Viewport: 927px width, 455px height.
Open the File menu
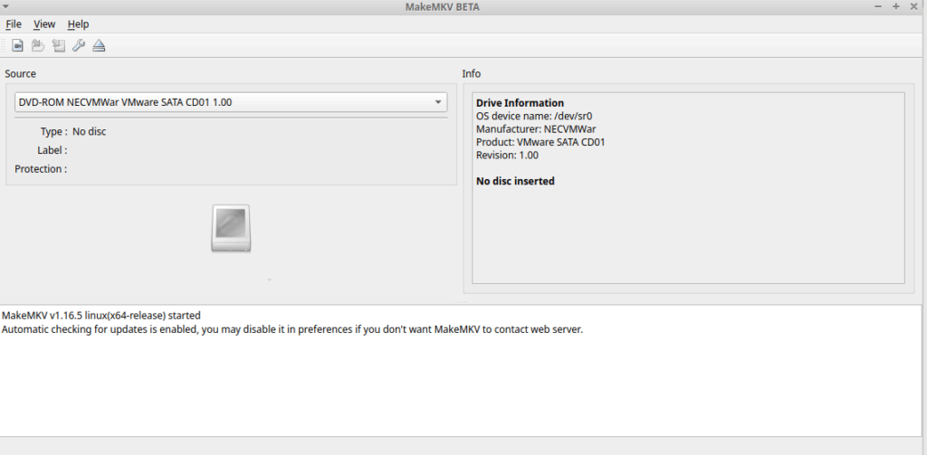[x=13, y=24]
